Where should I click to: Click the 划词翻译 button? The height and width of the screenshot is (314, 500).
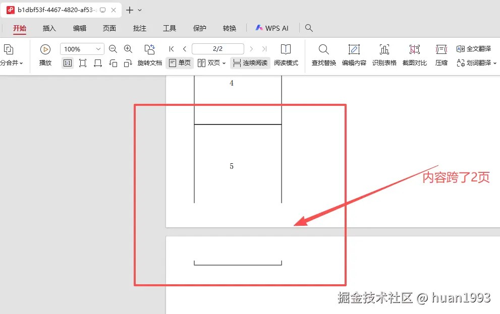474,63
